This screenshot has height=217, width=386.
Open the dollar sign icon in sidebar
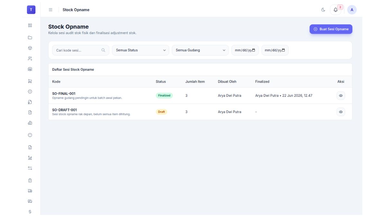click(x=30, y=212)
